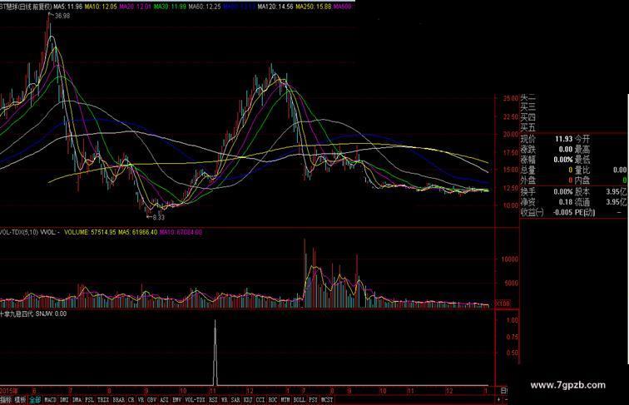629x405 pixels.
Task: Click the X100 volume scale label
Action: [503, 304]
